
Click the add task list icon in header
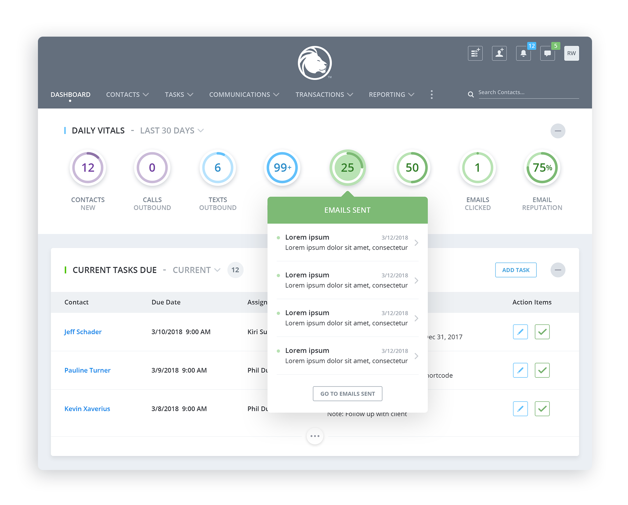(x=475, y=53)
